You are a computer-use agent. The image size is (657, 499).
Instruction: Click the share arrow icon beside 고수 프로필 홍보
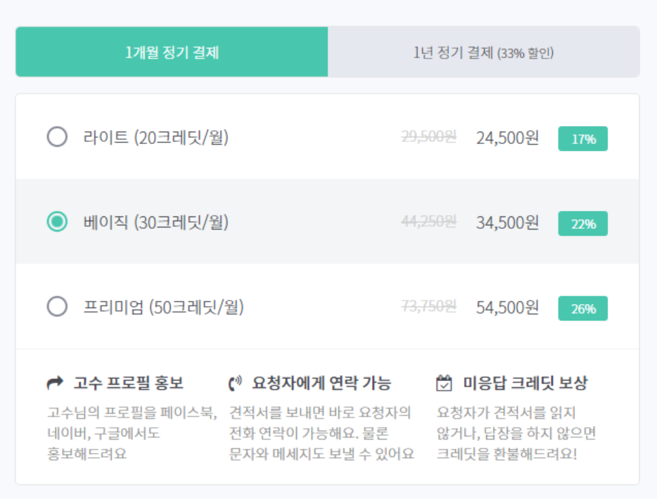54,383
